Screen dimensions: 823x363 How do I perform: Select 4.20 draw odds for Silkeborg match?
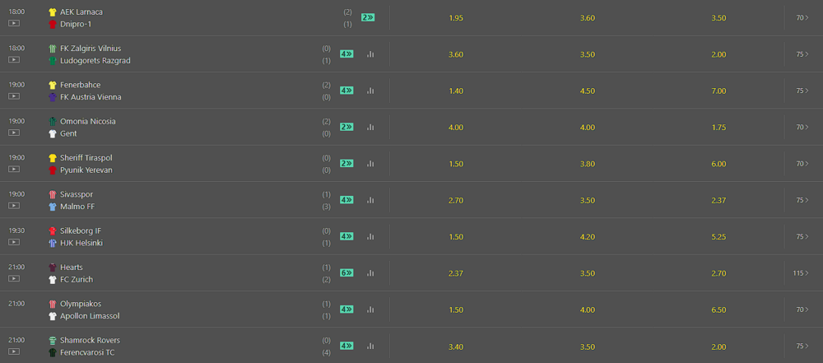point(588,237)
